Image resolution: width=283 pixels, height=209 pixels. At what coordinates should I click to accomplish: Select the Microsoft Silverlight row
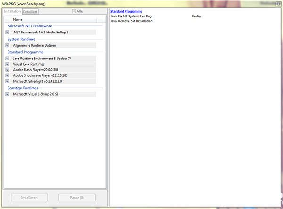[53, 81]
